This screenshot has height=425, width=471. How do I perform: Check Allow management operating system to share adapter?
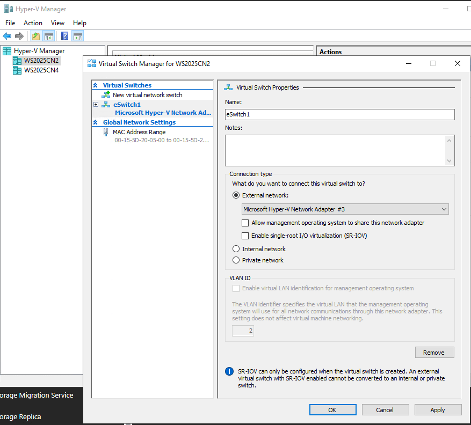(245, 223)
